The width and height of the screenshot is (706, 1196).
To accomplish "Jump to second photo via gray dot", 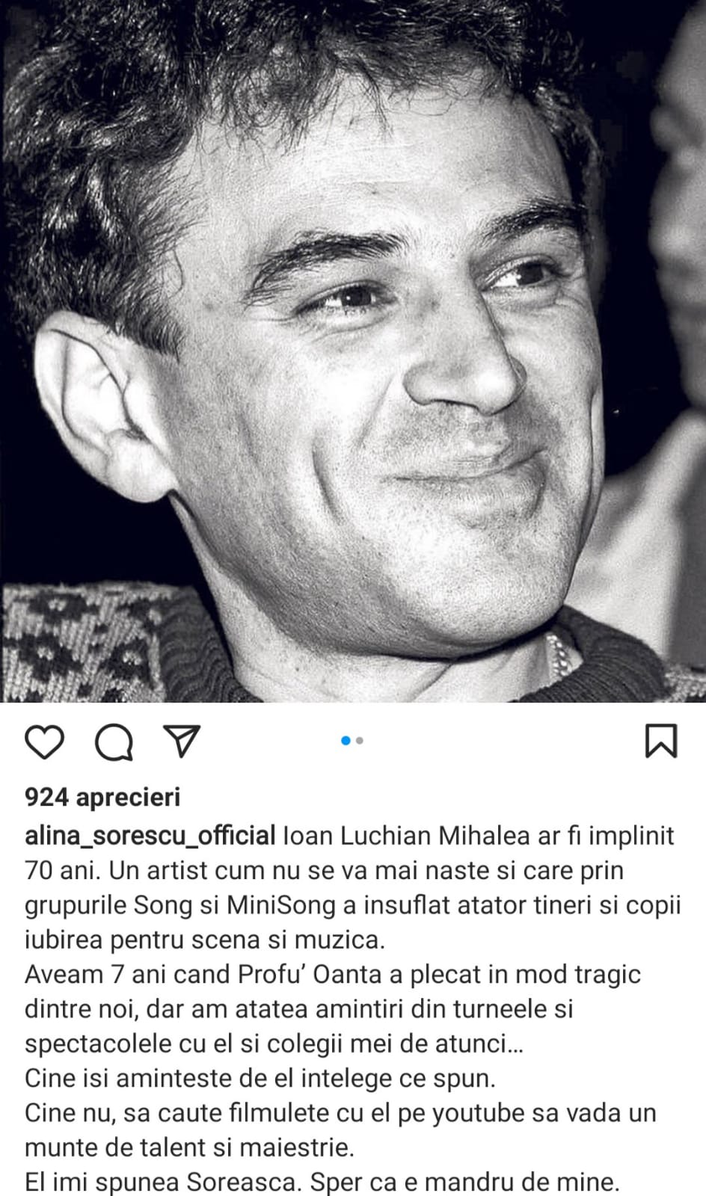I will pyautogui.click(x=360, y=741).
